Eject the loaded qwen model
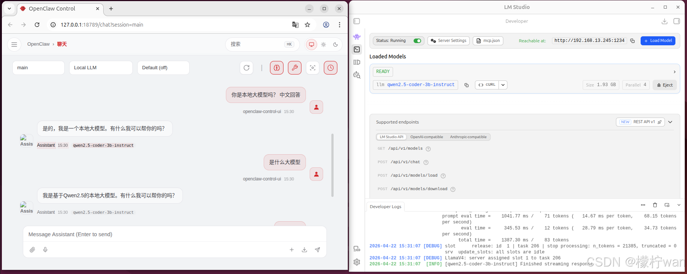Image resolution: width=687 pixels, height=274 pixels. 665,85
